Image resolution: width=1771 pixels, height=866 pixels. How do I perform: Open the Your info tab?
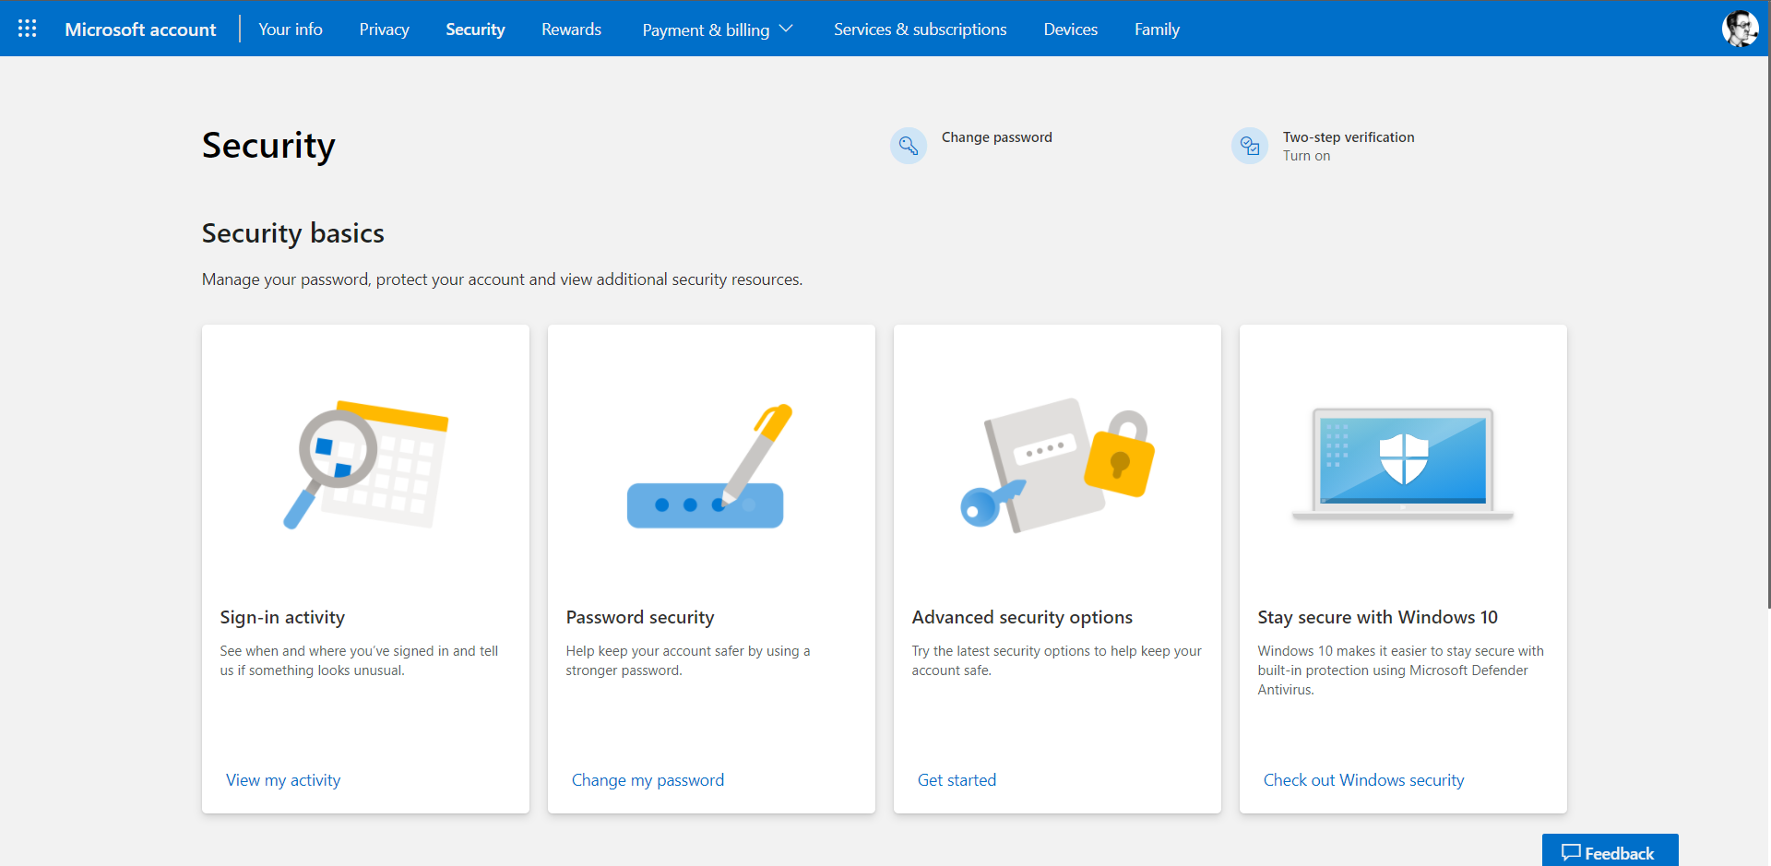click(291, 30)
